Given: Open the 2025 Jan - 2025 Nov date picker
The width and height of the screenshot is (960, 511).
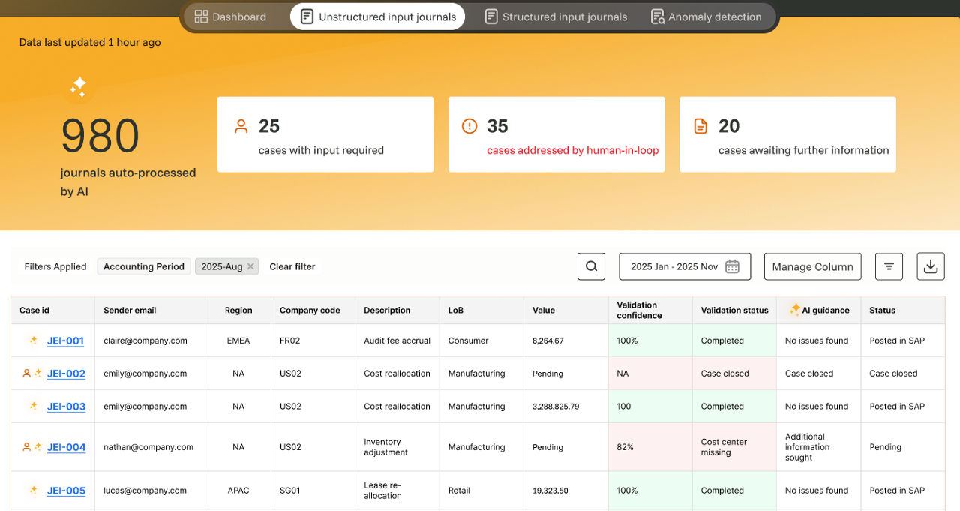Looking at the screenshot, I should tap(673, 266).
